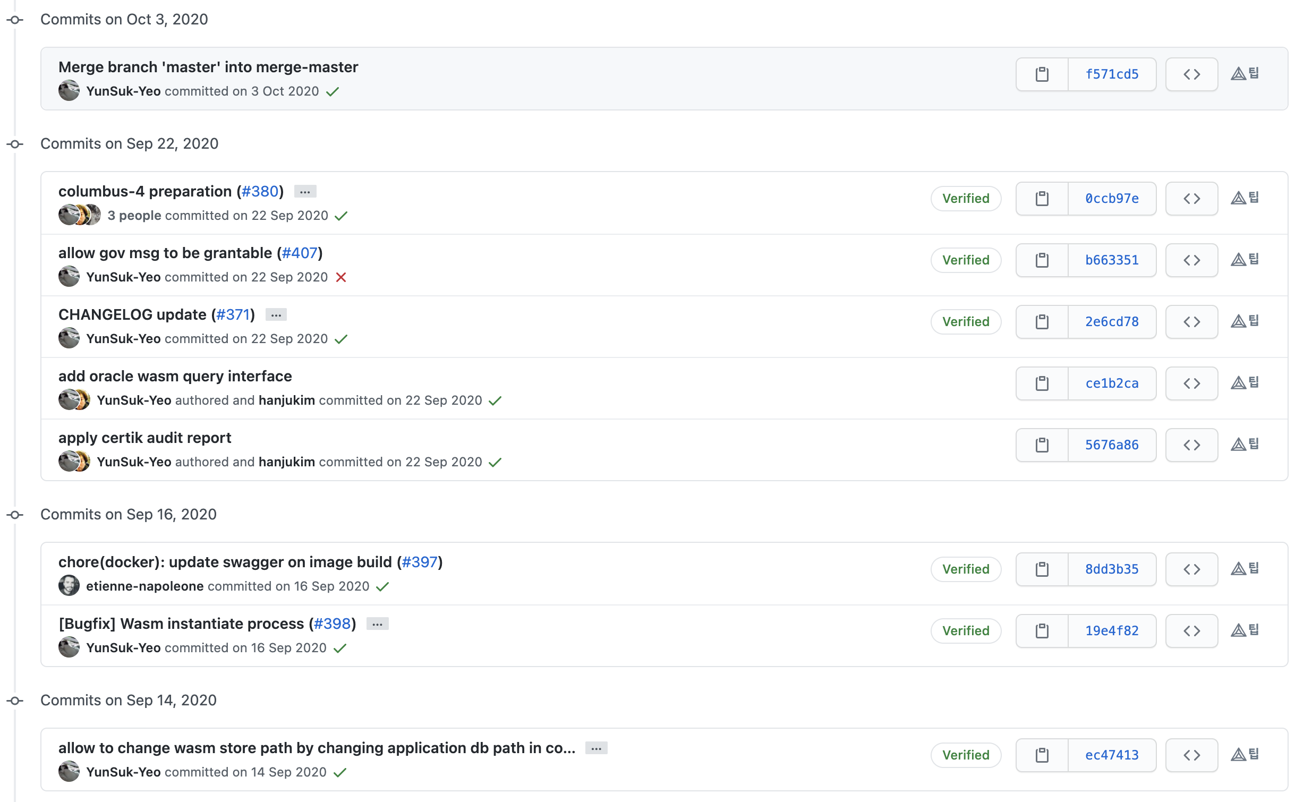1295x802 pixels.
Task: Click Verified badge on b663351 commit
Action: pyautogui.click(x=965, y=260)
